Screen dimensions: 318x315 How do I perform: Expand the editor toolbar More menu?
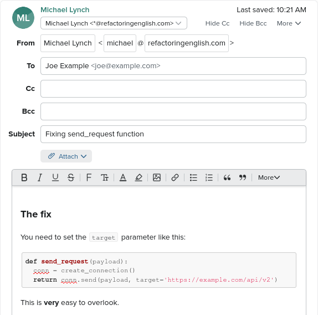[x=269, y=177]
